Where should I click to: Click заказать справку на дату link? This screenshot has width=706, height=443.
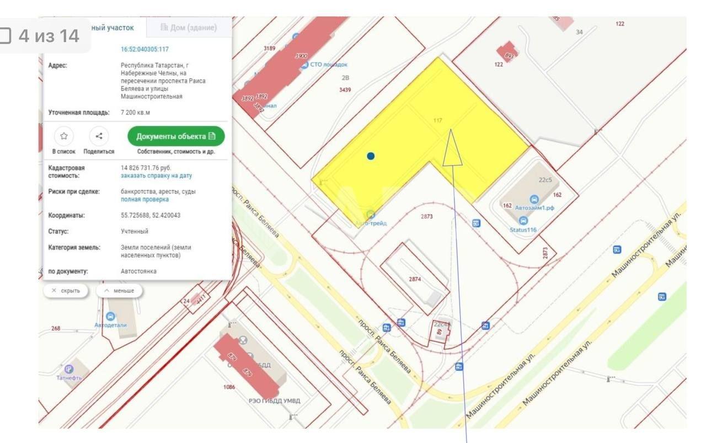[x=156, y=175]
